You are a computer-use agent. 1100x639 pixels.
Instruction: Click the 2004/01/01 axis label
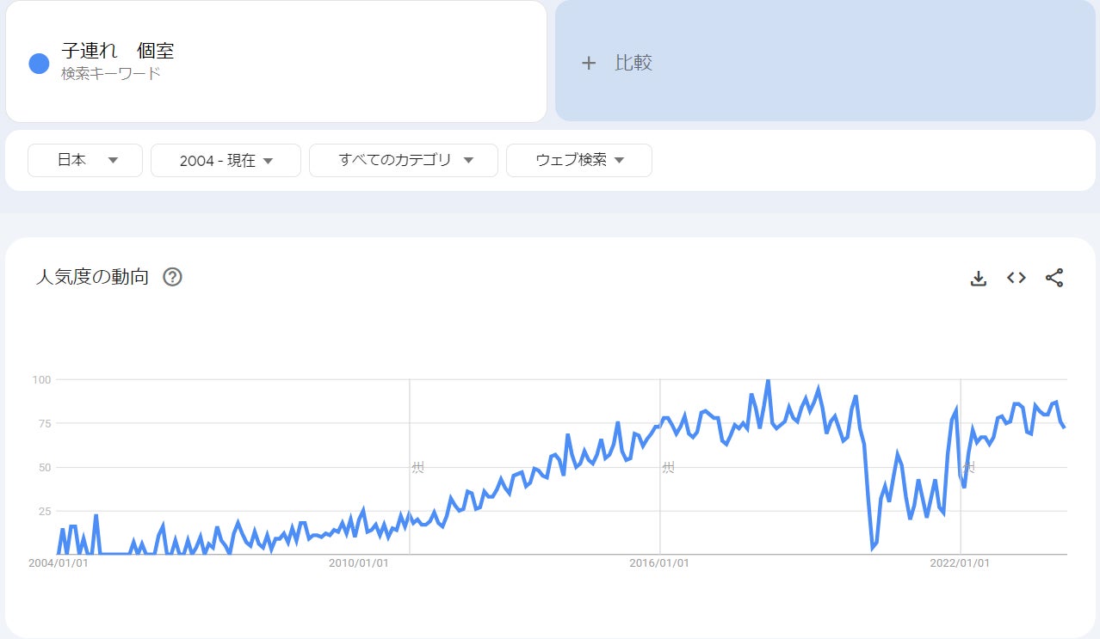click(x=58, y=563)
